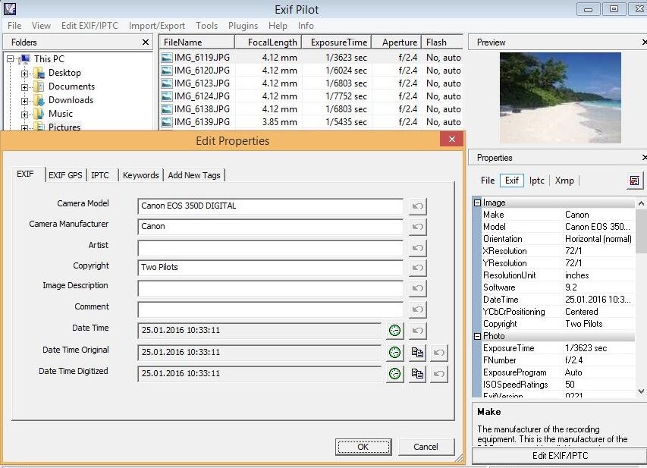Click the copy icon next to Date Time Digitized

[416, 373]
